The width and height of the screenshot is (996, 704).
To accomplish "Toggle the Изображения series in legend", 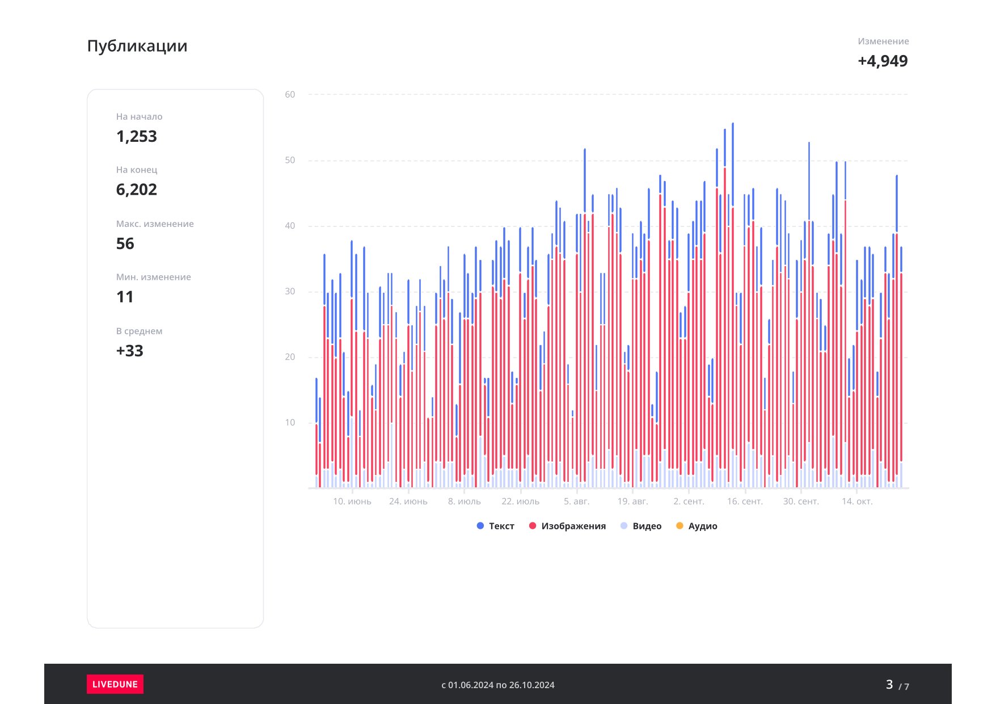I will point(567,526).
